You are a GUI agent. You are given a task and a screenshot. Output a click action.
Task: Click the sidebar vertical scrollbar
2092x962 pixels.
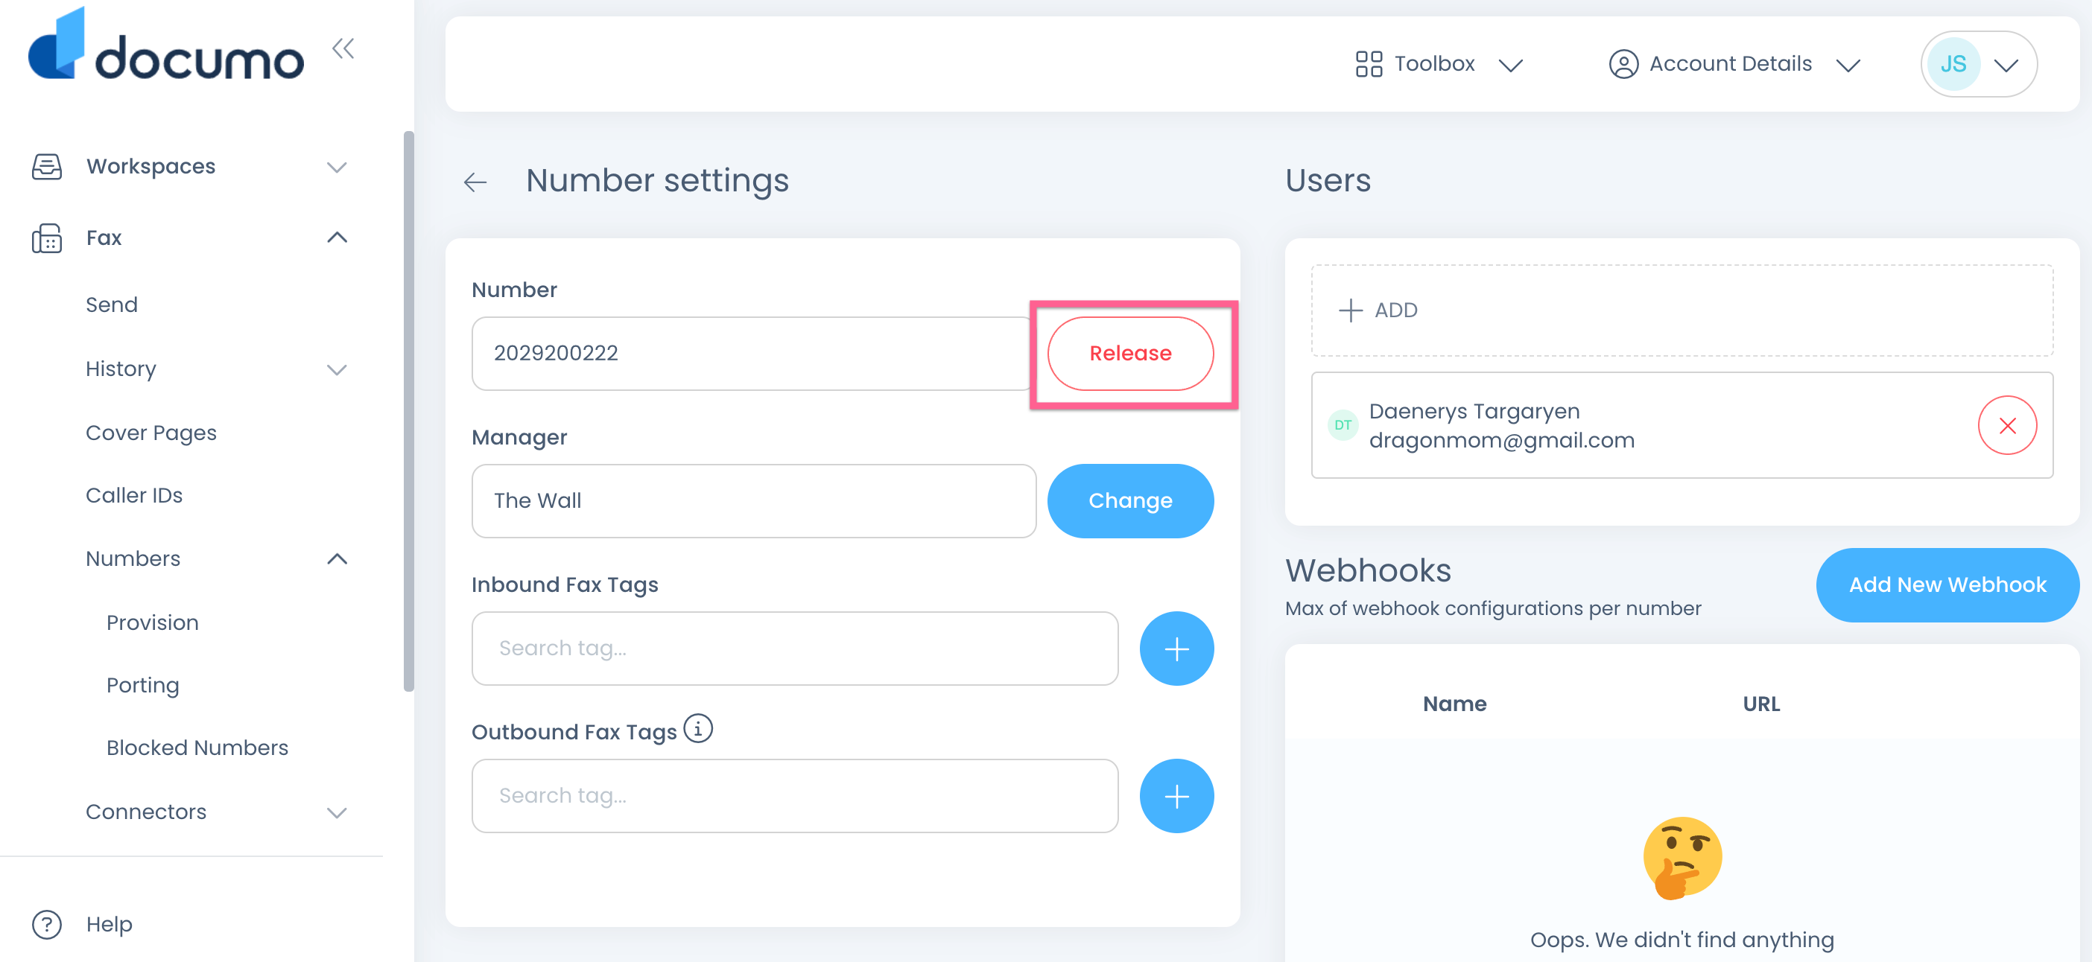408,411
